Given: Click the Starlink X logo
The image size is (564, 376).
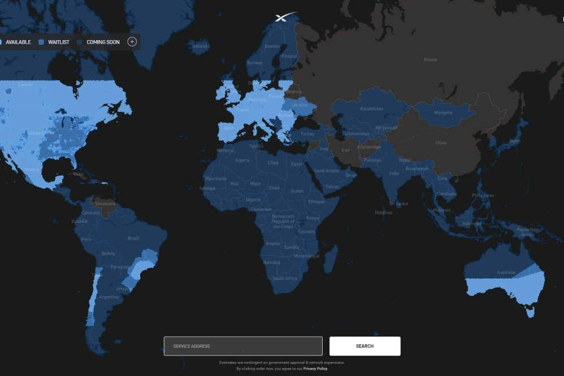Looking at the screenshot, I should coord(284,18).
